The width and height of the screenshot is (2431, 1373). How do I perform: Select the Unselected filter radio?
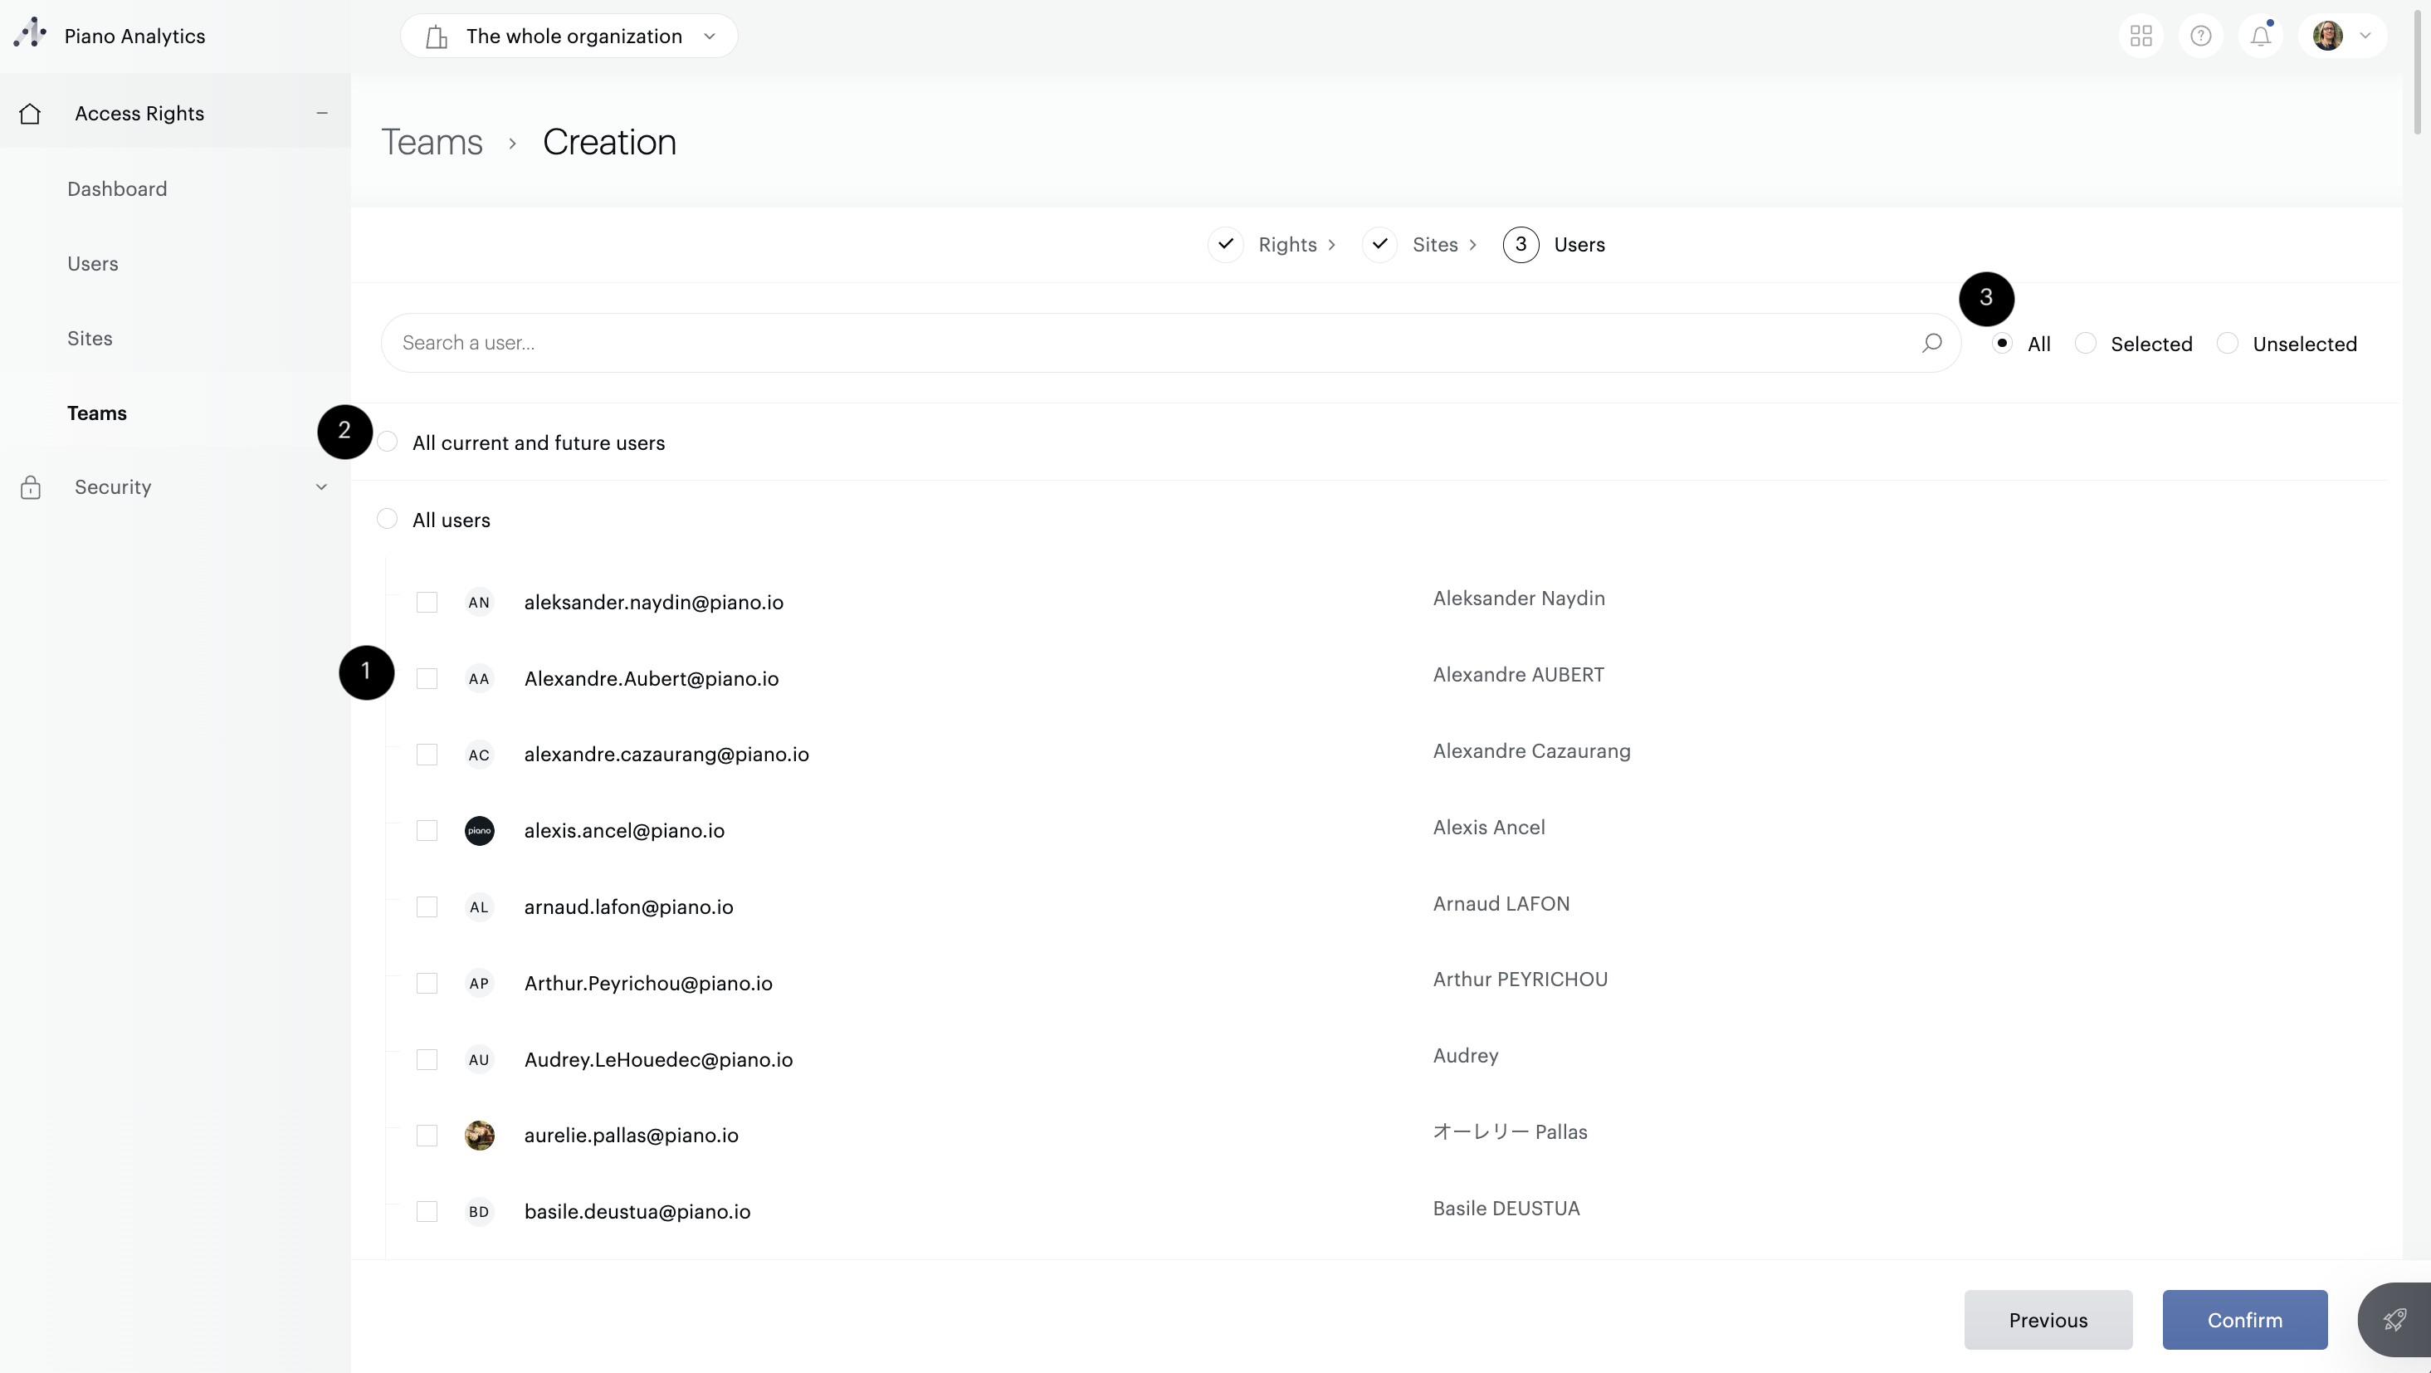point(2227,344)
